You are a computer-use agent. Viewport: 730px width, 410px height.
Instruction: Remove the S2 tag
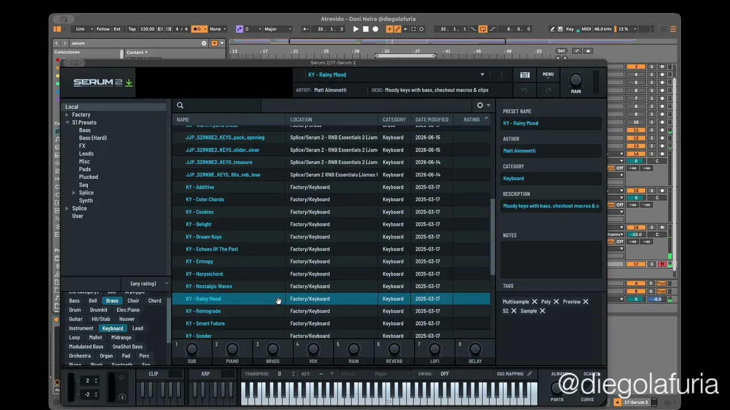[x=514, y=311]
